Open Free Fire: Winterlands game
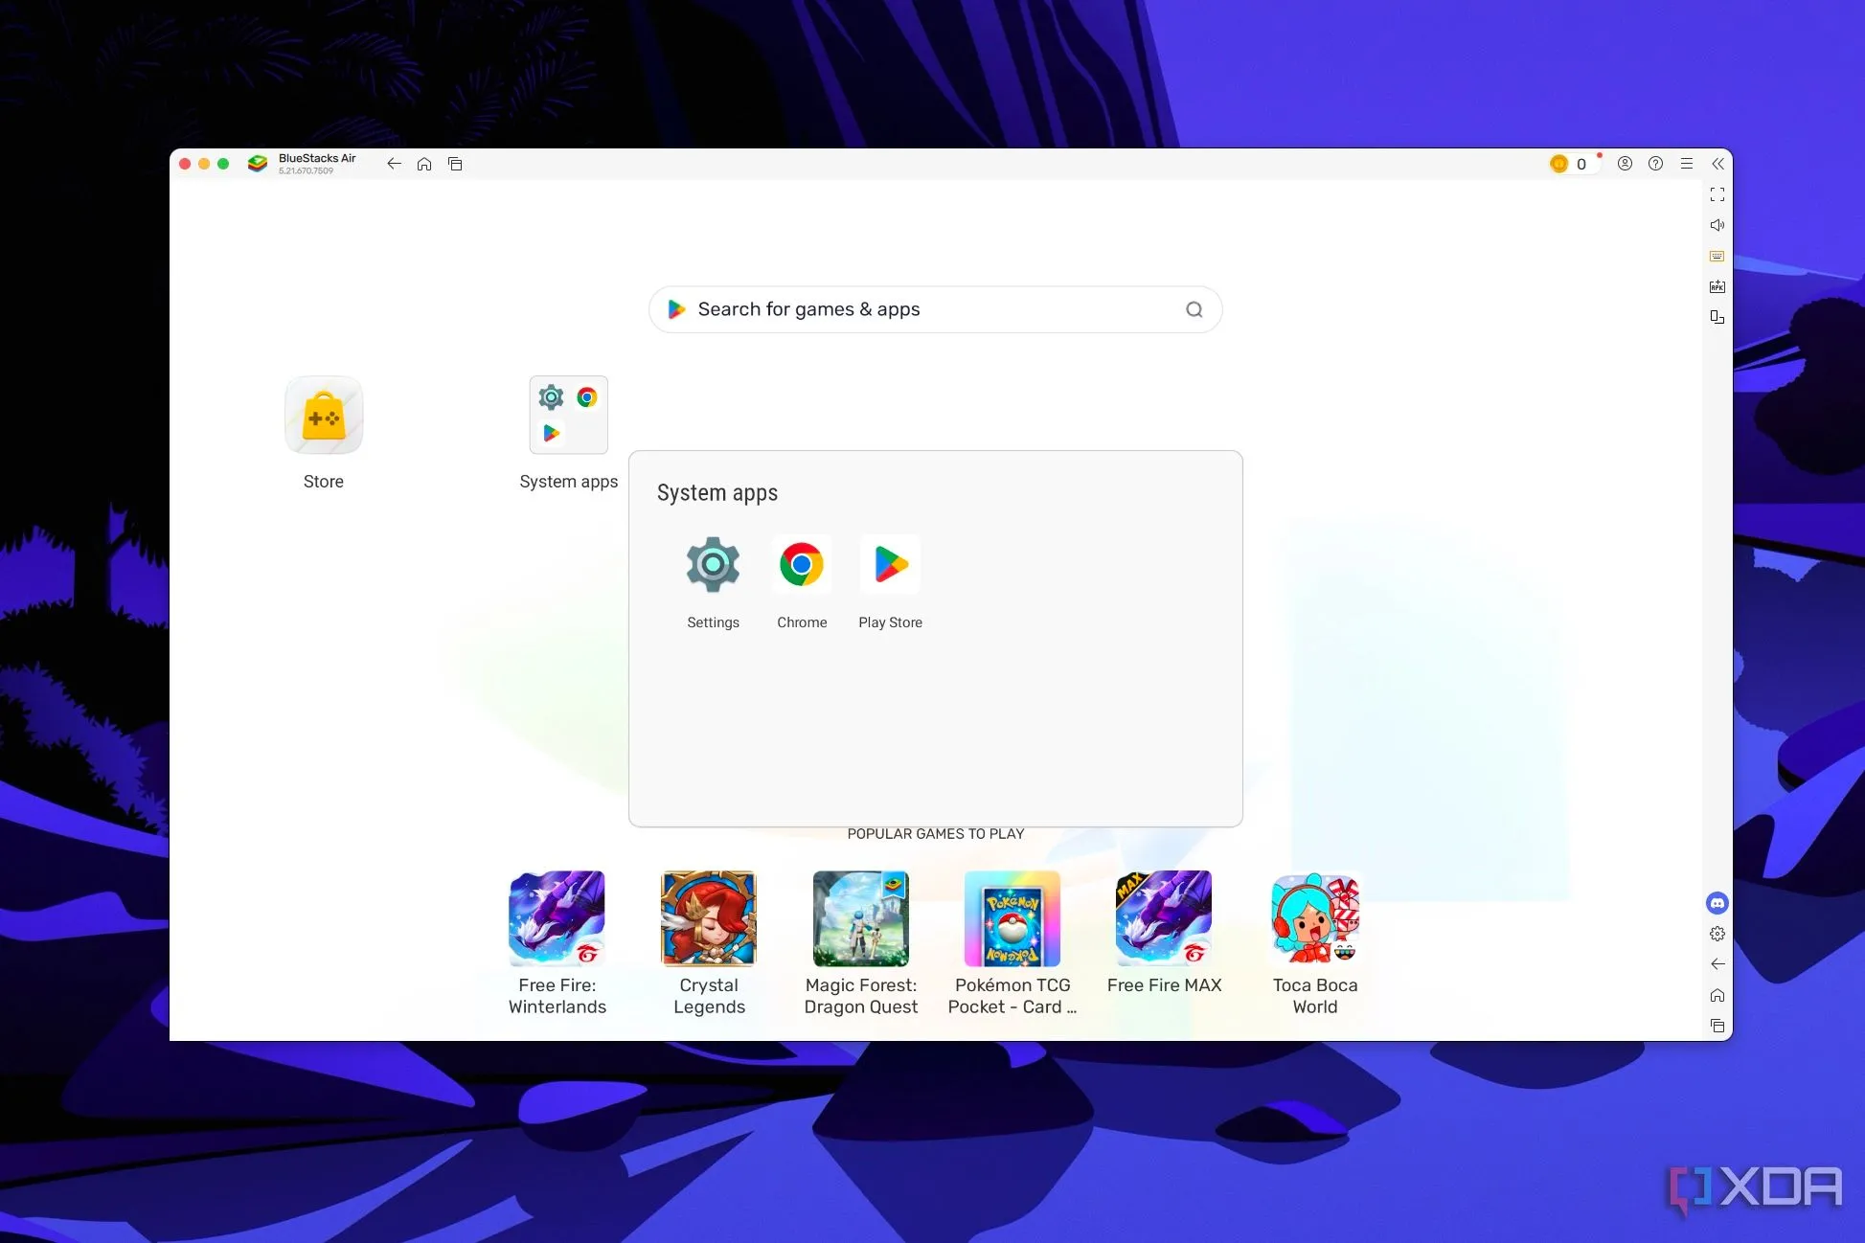The height and width of the screenshot is (1243, 1865). pos(557,918)
